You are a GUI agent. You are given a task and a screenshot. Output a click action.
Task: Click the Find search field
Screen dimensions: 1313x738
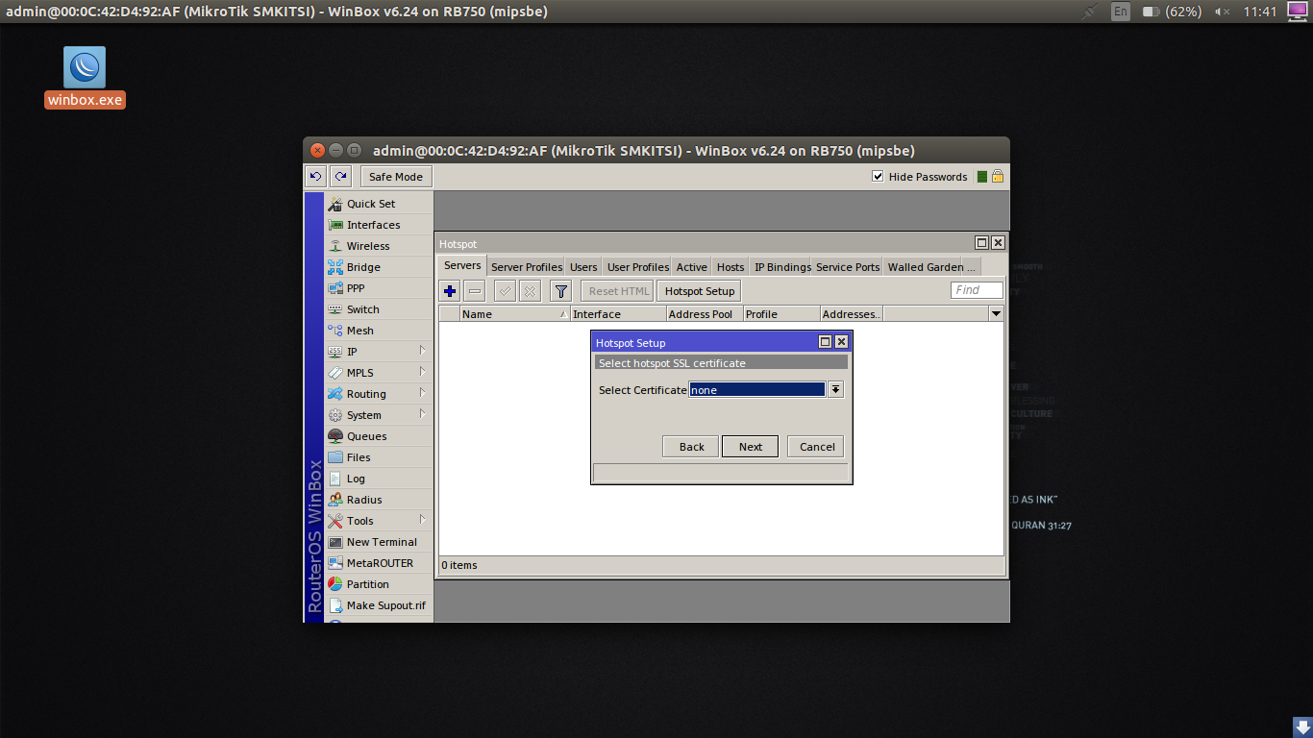pyautogui.click(x=977, y=290)
